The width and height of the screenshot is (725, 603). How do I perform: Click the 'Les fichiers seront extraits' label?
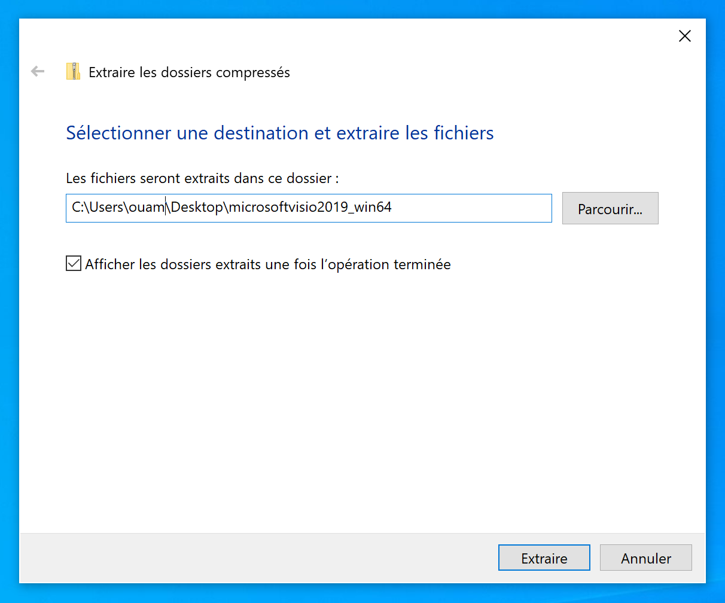pos(202,178)
